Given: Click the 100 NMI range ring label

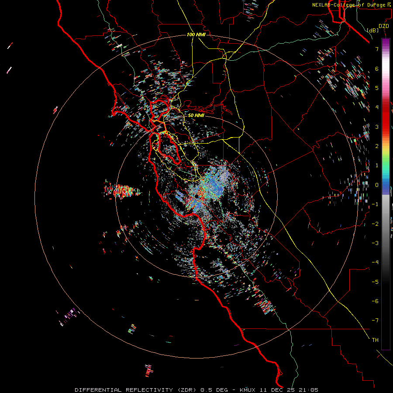Looking at the screenshot, I should tap(196, 34).
